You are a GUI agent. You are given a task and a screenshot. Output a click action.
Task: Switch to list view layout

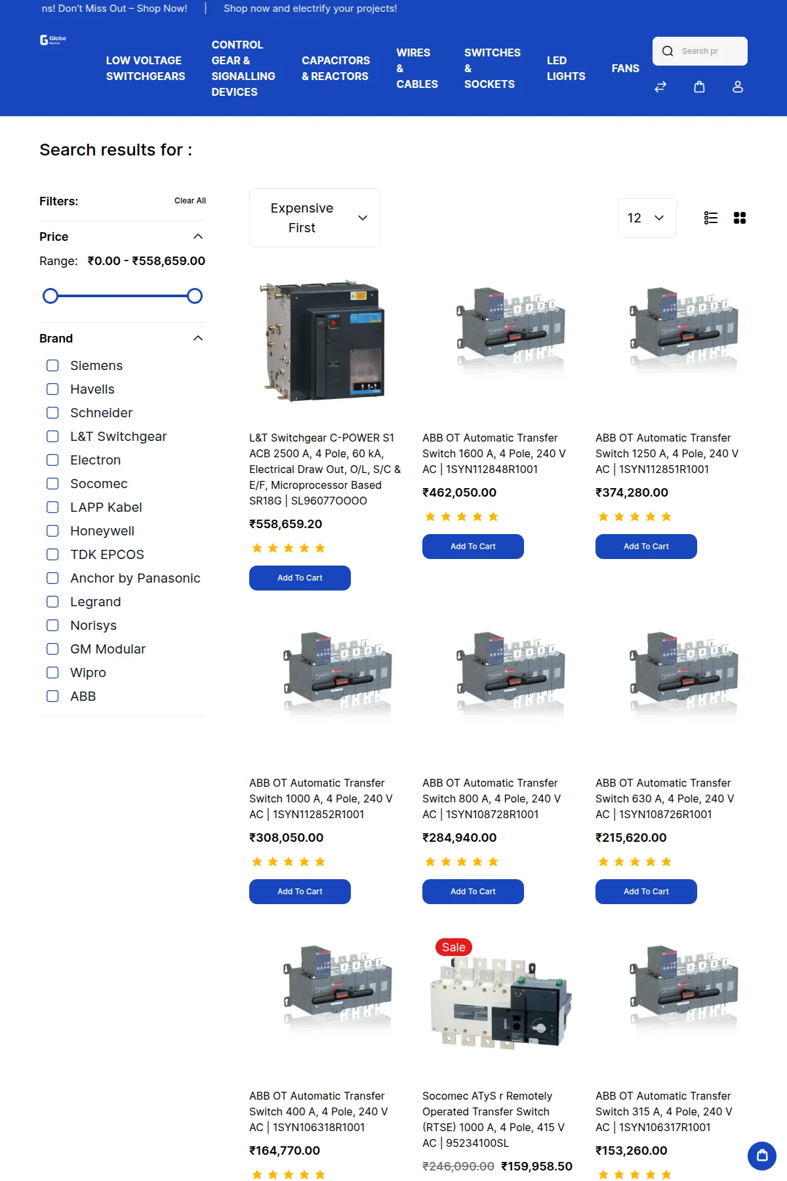(711, 218)
